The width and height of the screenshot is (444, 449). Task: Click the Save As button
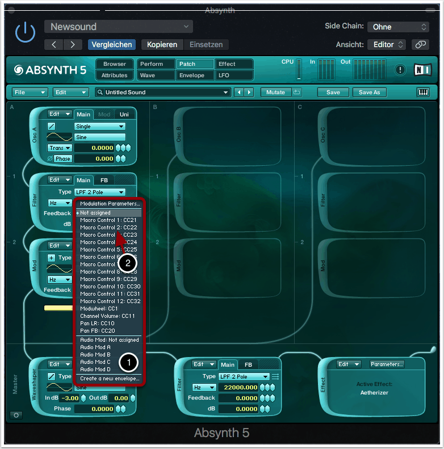(370, 92)
